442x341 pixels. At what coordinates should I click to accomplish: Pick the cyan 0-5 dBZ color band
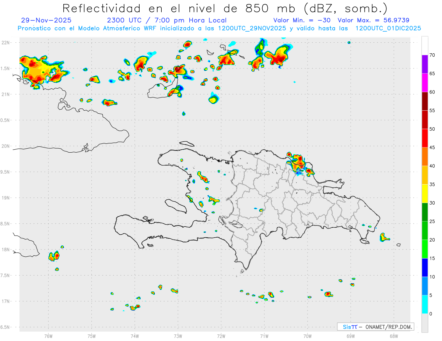425,305
